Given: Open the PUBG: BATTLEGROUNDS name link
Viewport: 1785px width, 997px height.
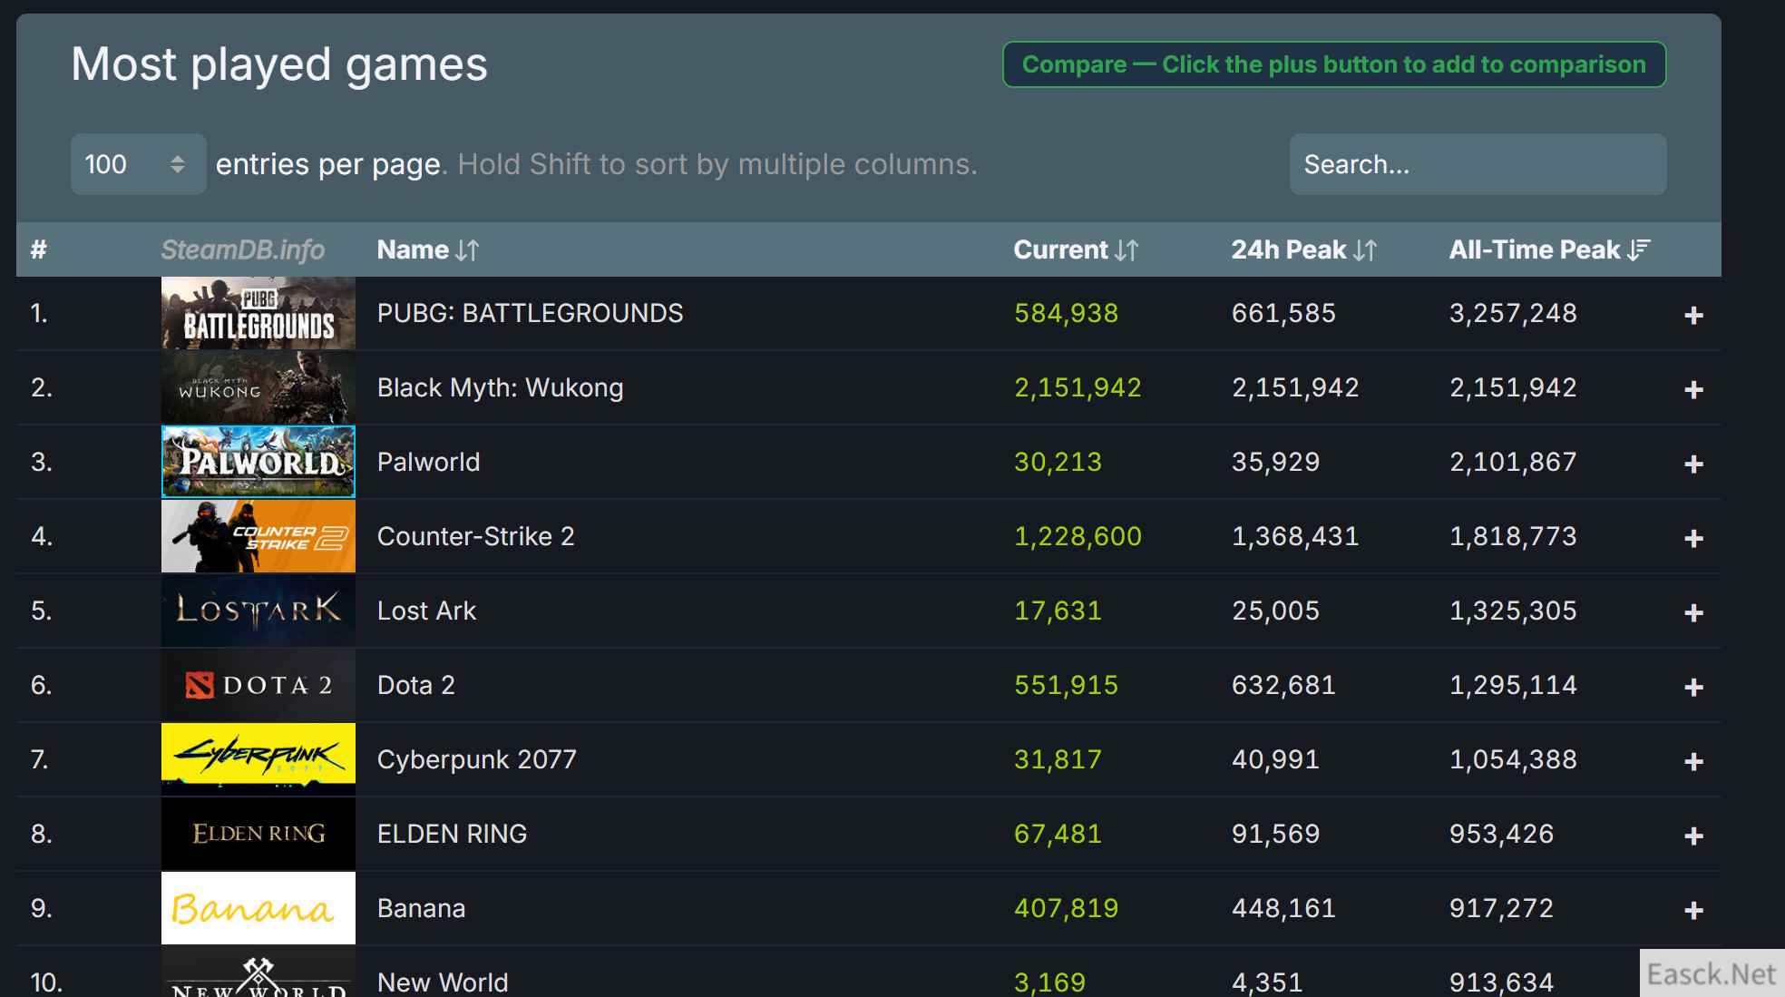Looking at the screenshot, I should pyautogui.click(x=530, y=313).
